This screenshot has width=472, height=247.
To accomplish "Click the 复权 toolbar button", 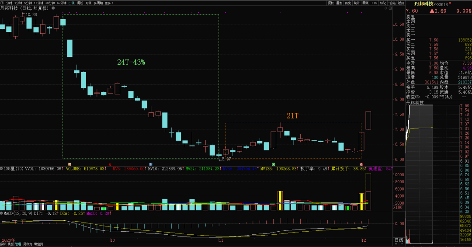I will [x=331, y=3].
